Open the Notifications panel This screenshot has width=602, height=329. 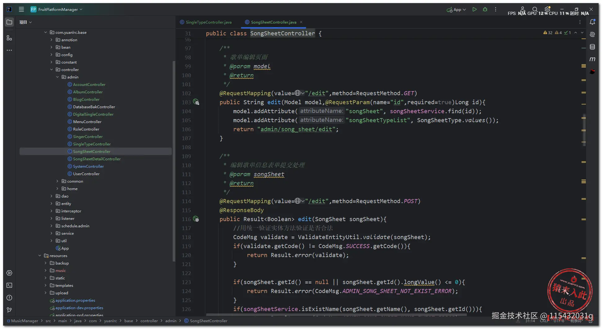coord(592,22)
